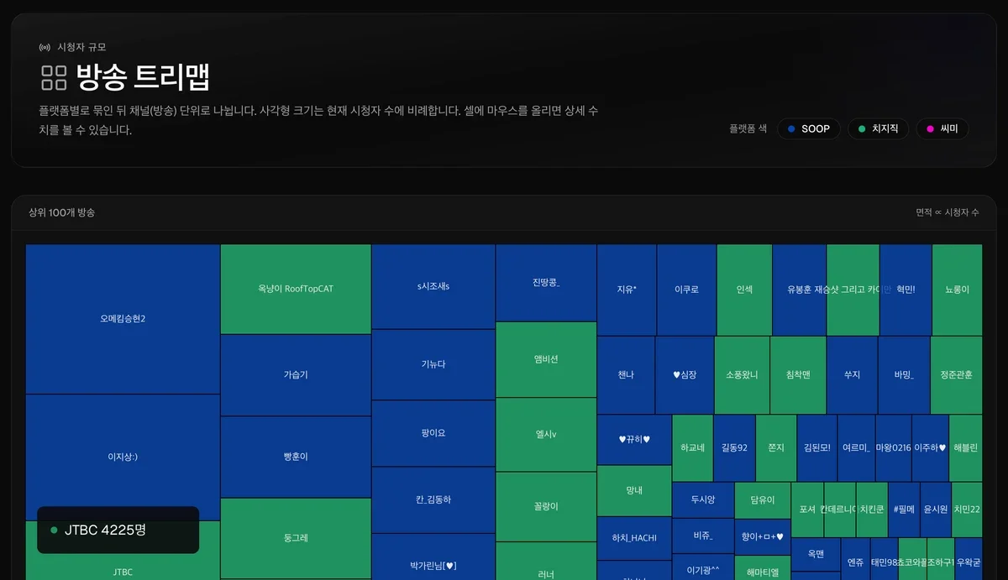This screenshot has height=580, width=1008.
Task: Click the 인섹 treemap cell
Action: click(x=743, y=288)
